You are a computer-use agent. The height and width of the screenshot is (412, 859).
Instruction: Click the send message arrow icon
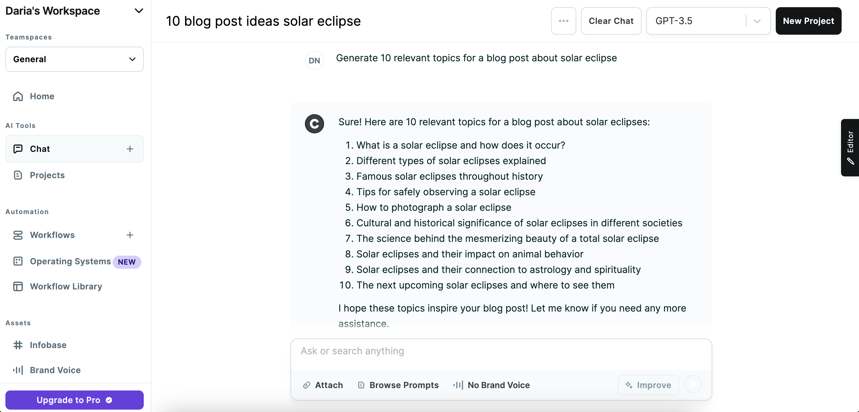click(x=692, y=384)
